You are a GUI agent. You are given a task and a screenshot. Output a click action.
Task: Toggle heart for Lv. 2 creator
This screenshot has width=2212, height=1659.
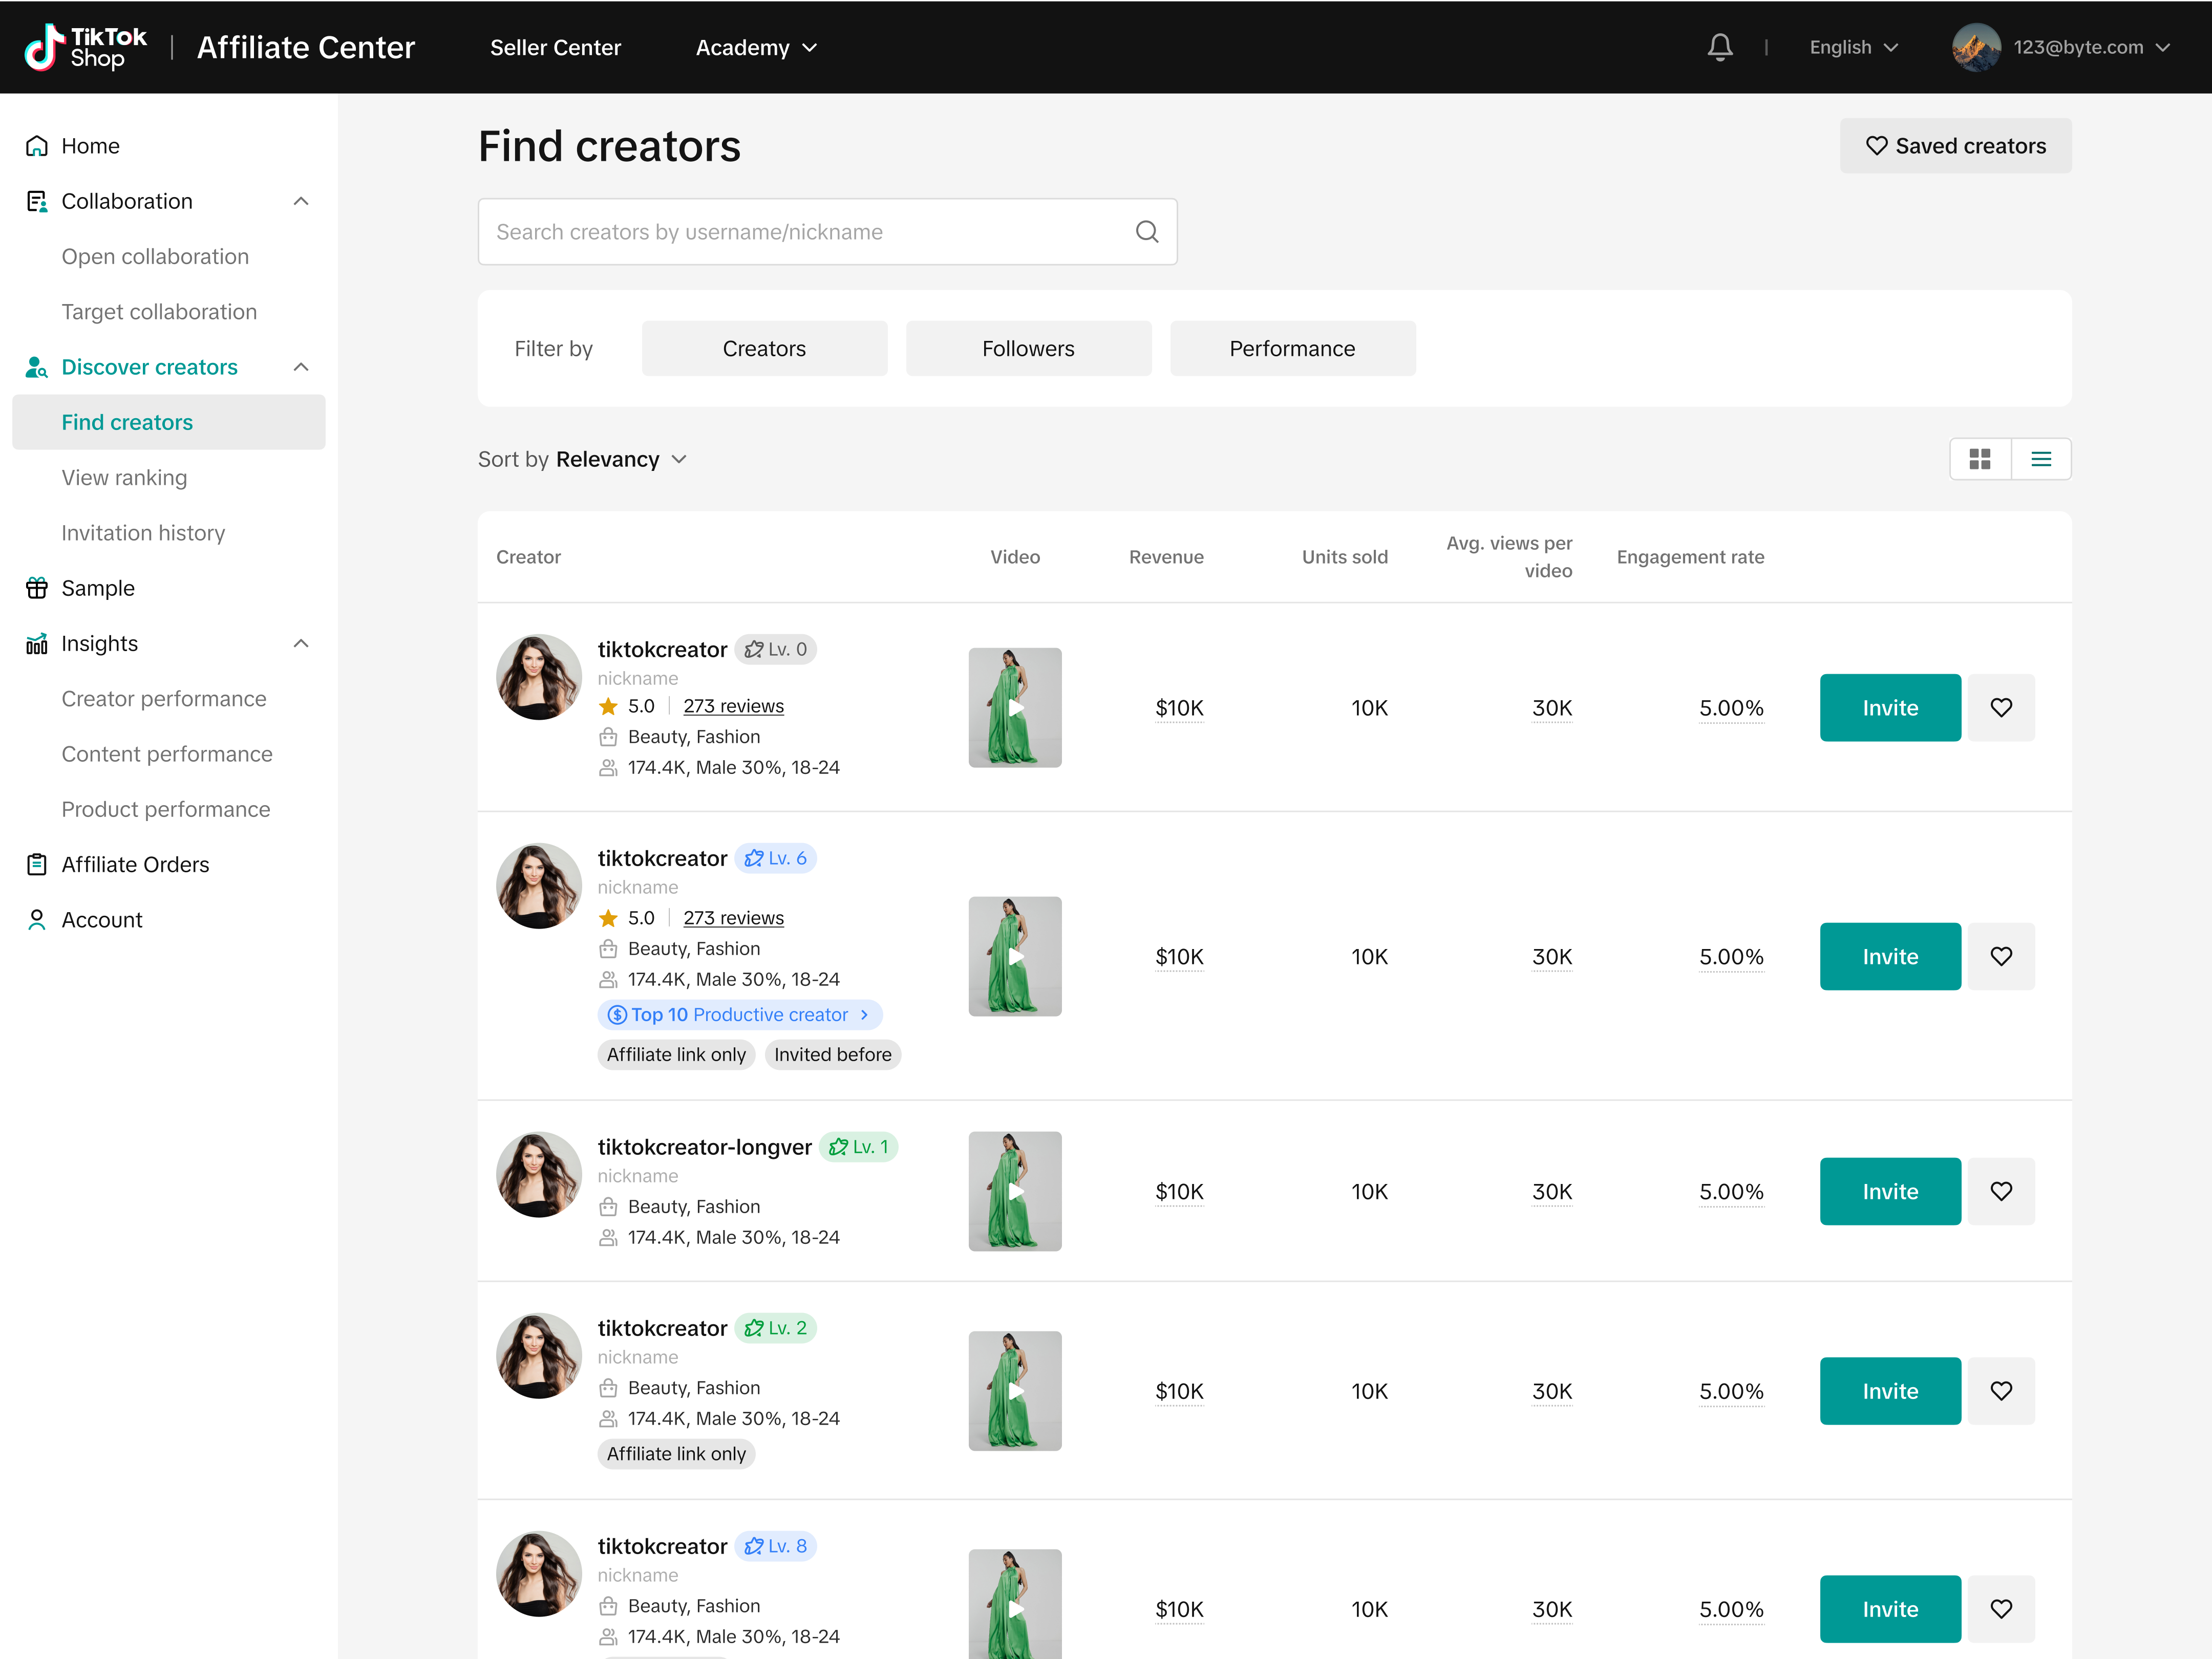[2000, 1391]
